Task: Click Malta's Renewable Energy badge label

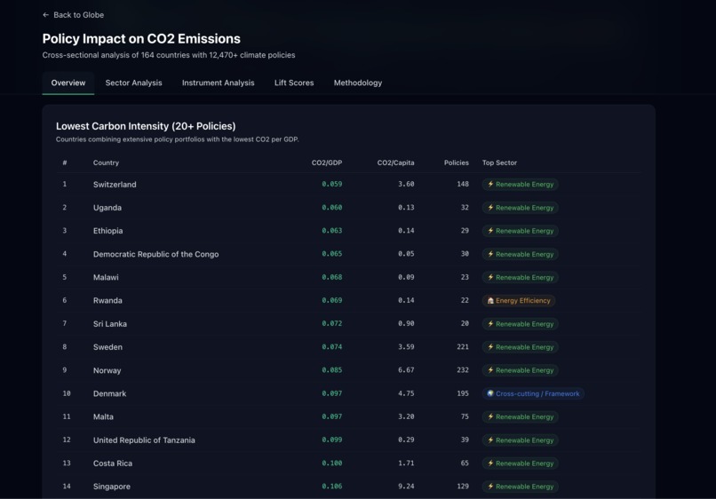Action: pos(525,416)
